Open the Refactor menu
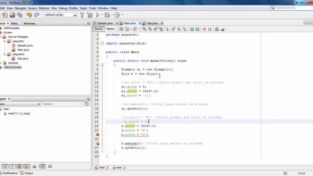Viewport: 313px width, 176px height. point(44,8)
